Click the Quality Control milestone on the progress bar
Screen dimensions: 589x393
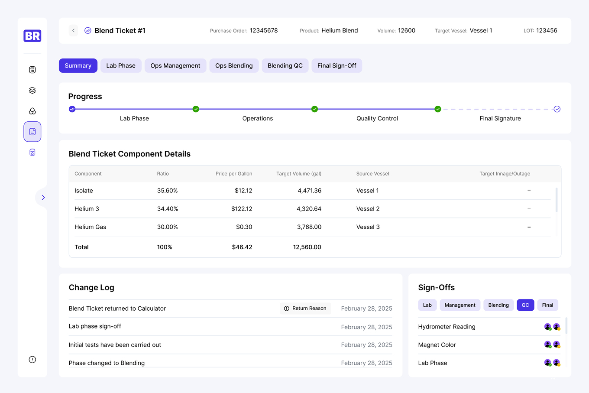437,109
